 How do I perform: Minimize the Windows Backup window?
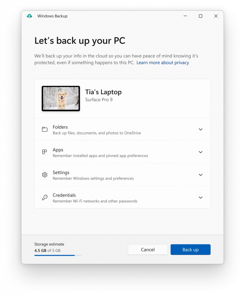[185, 16]
